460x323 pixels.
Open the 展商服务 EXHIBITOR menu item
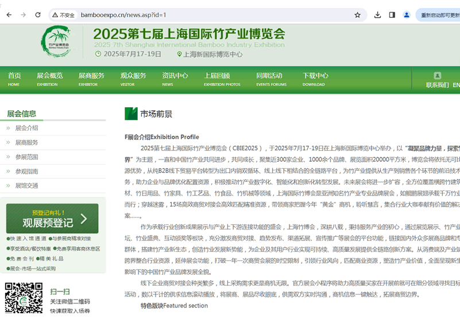tap(91, 79)
